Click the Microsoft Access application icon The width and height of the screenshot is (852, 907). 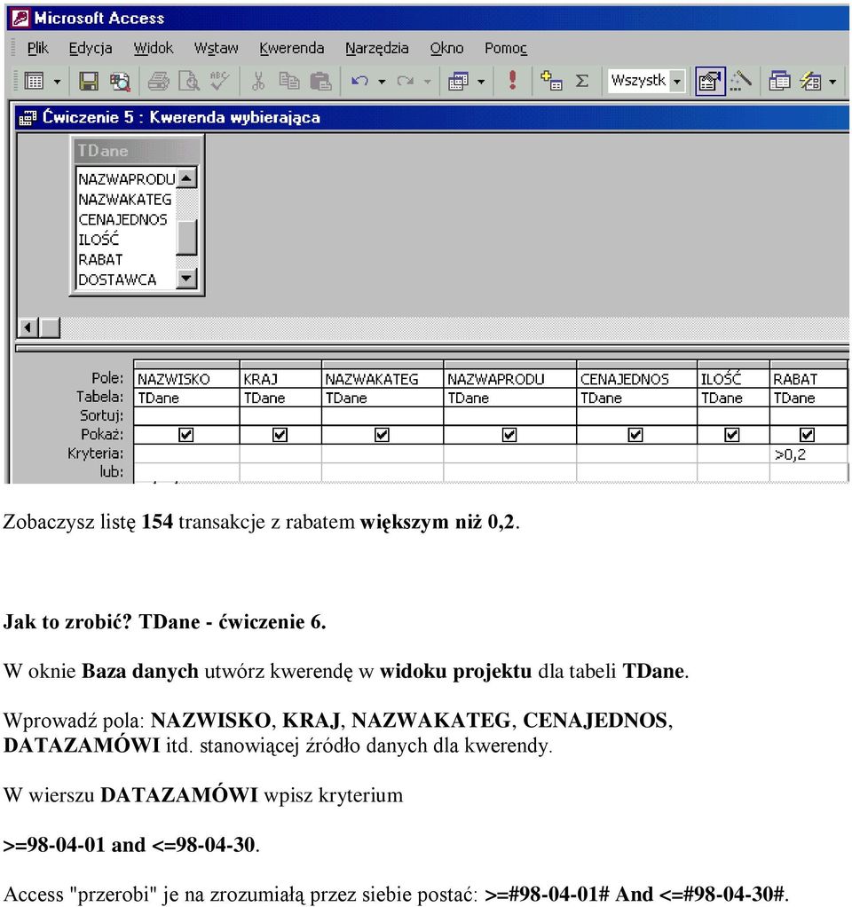point(20,19)
